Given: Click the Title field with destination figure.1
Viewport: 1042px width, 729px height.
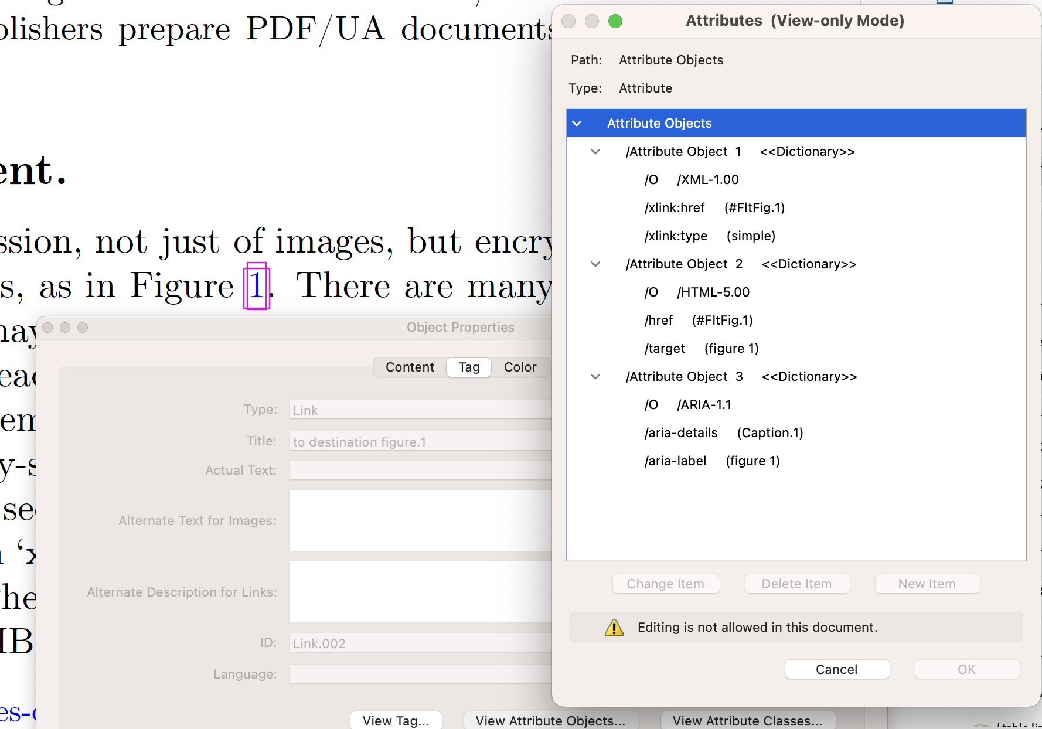Looking at the screenshot, I should tap(420, 442).
